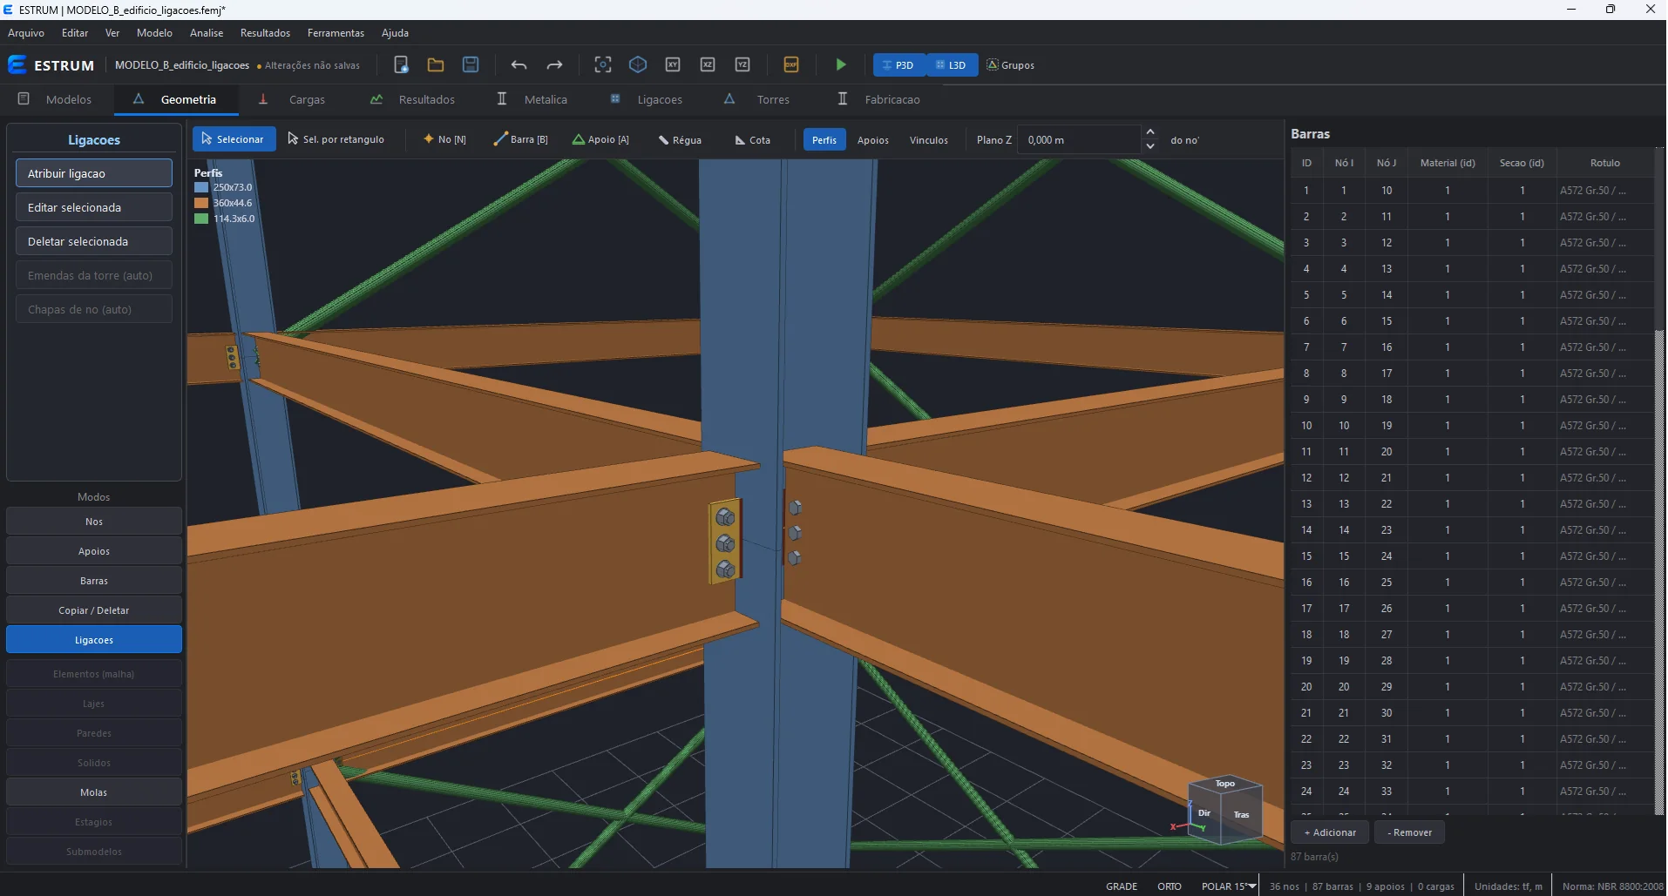Image resolution: width=1668 pixels, height=896 pixels.
Task: Undo the last action
Action: (x=519, y=65)
